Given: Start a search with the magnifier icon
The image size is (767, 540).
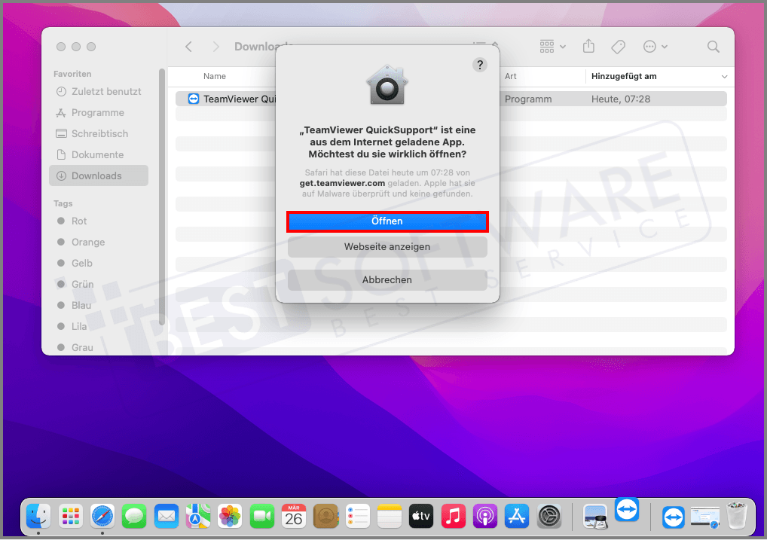Looking at the screenshot, I should click(x=713, y=46).
